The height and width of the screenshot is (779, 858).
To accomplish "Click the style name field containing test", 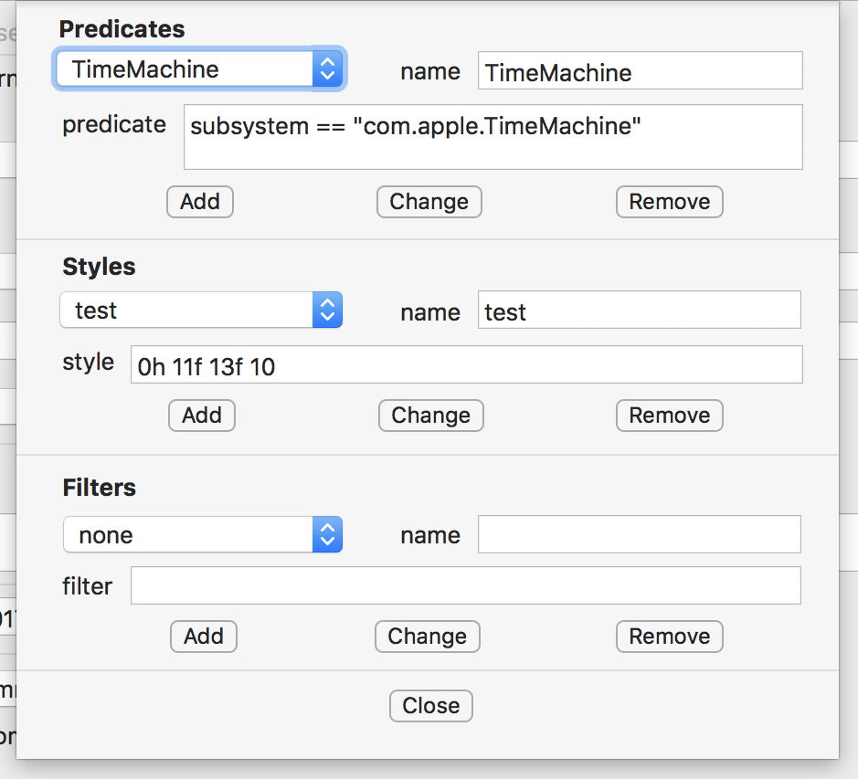I will (x=639, y=311).
